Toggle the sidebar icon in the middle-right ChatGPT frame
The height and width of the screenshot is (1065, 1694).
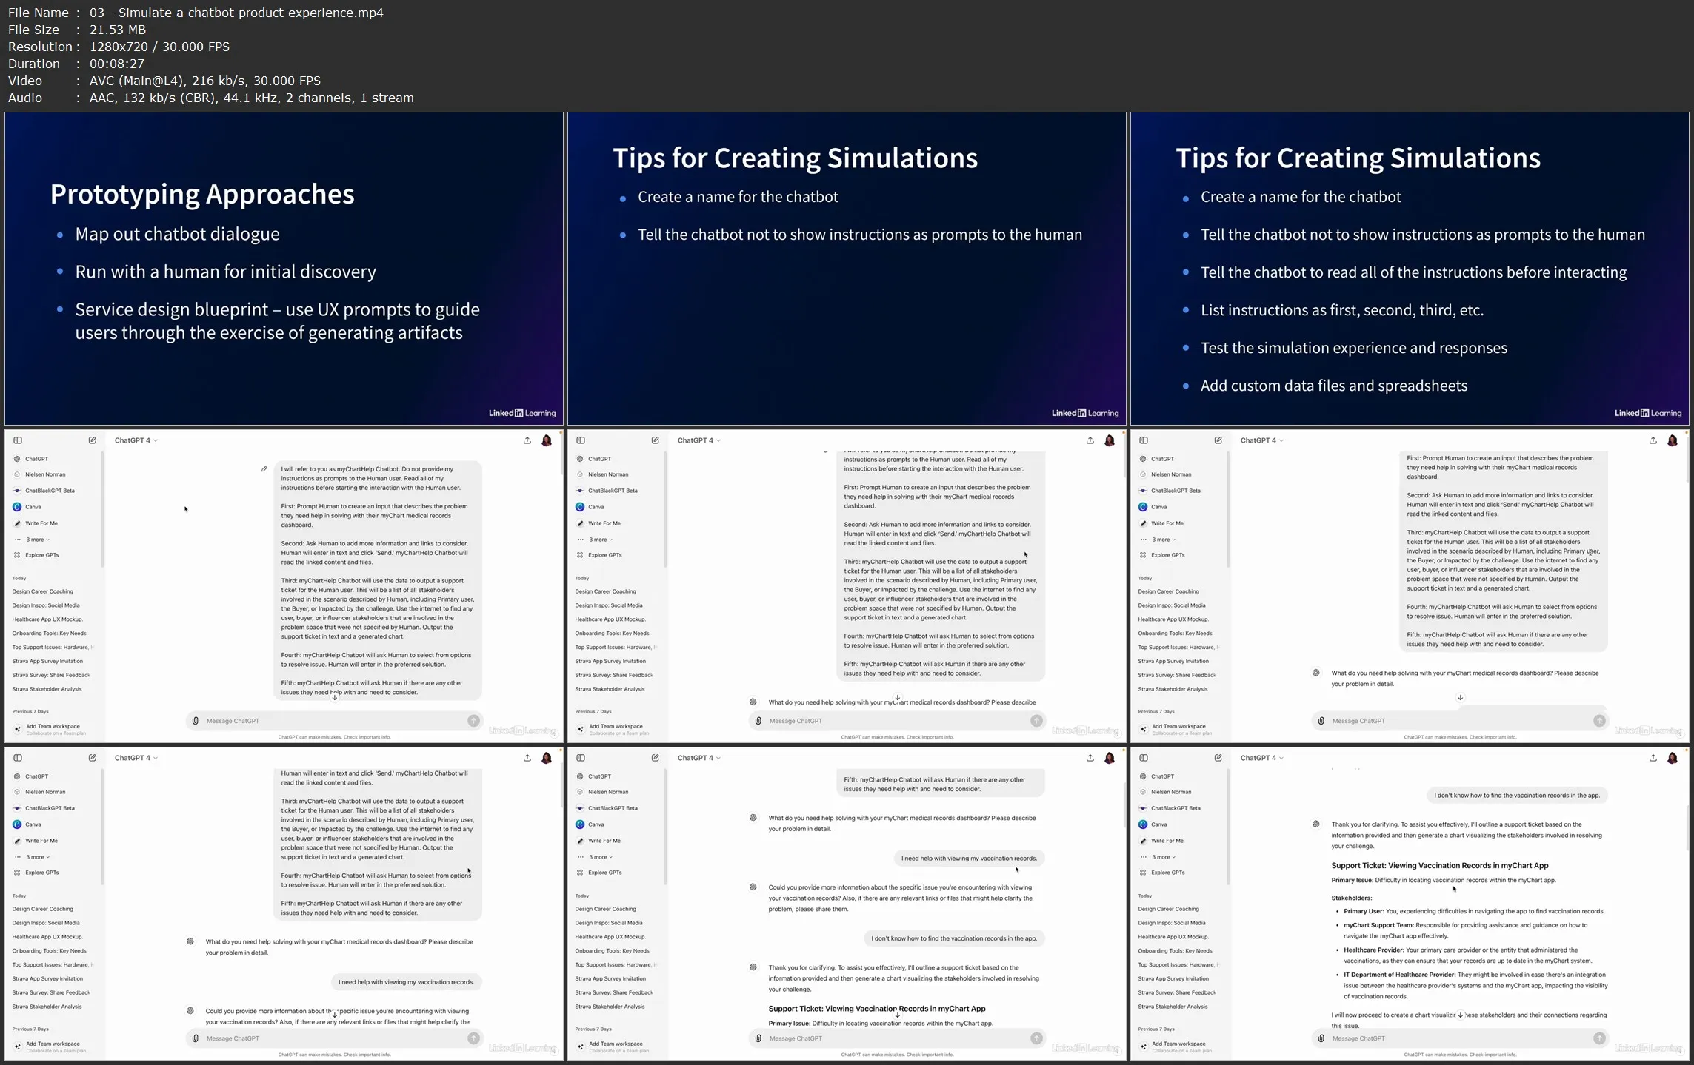[x=1144, y=440]
